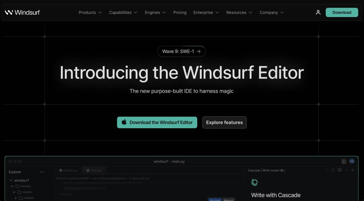The image size is (364, 201).
Task: Click the YM avatar in the editor title bar
Action: tap(352, 161)
